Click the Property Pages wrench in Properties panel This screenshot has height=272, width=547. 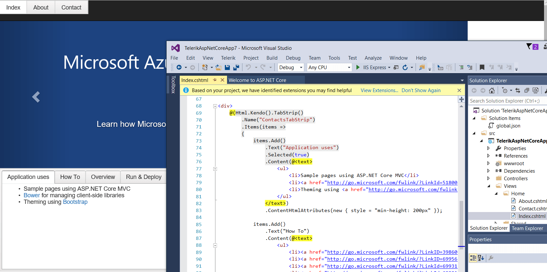[491, 258]
